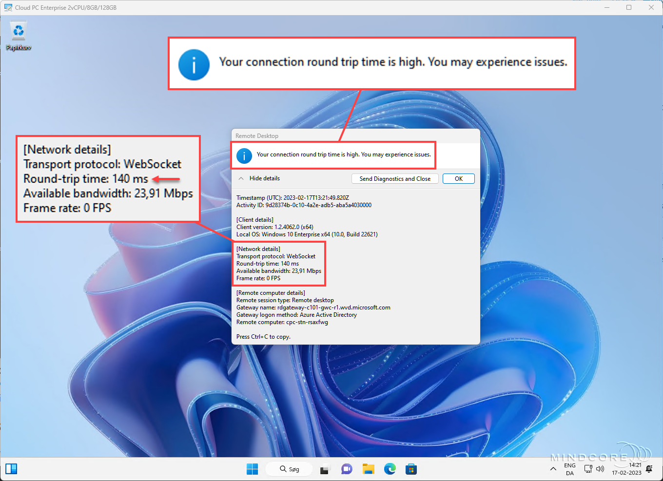Image resolution: width=663 pixels, height=481 pixels.
Task: Open Papirkurv on the desktop
Action: click(x=19, y=30)
